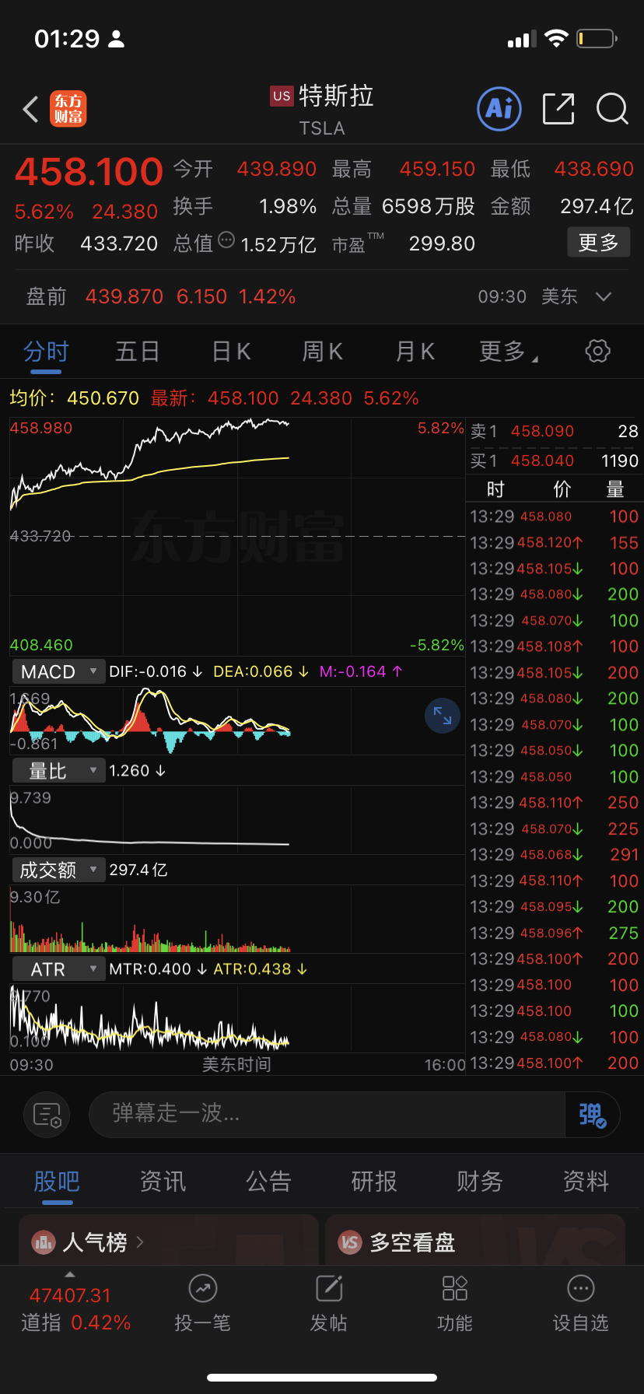Open the 功能 grid icon
Screen dimensions: 644x1394
click(x=455, y=1289)
